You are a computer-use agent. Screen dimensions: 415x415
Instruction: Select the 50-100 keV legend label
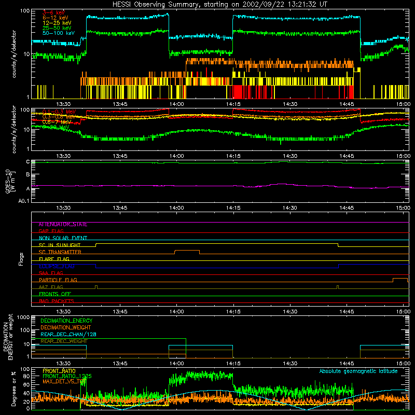pyautogui.click(x=58, y=33)
